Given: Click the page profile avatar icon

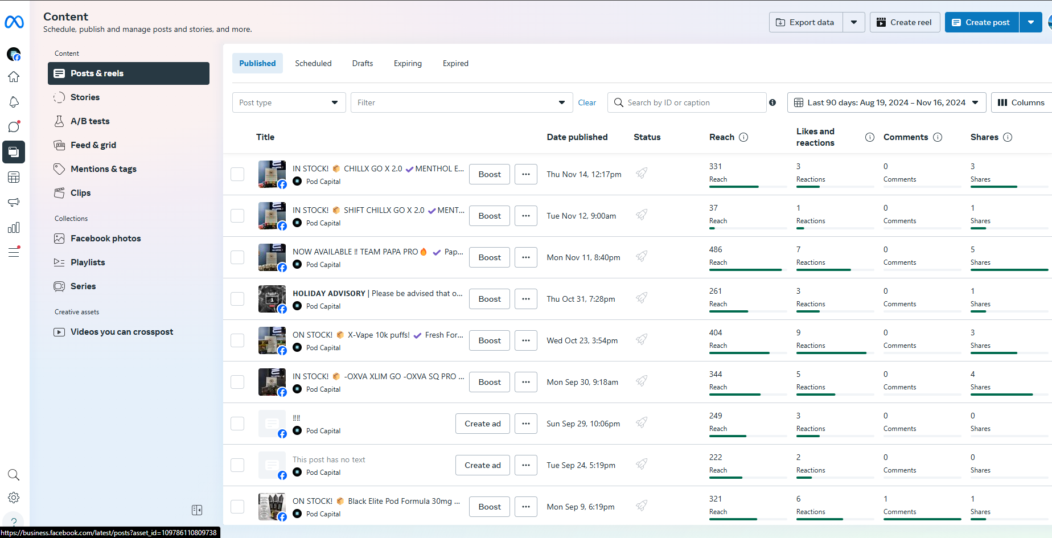Looking at the screenshot, I should (x=14, y=54).
